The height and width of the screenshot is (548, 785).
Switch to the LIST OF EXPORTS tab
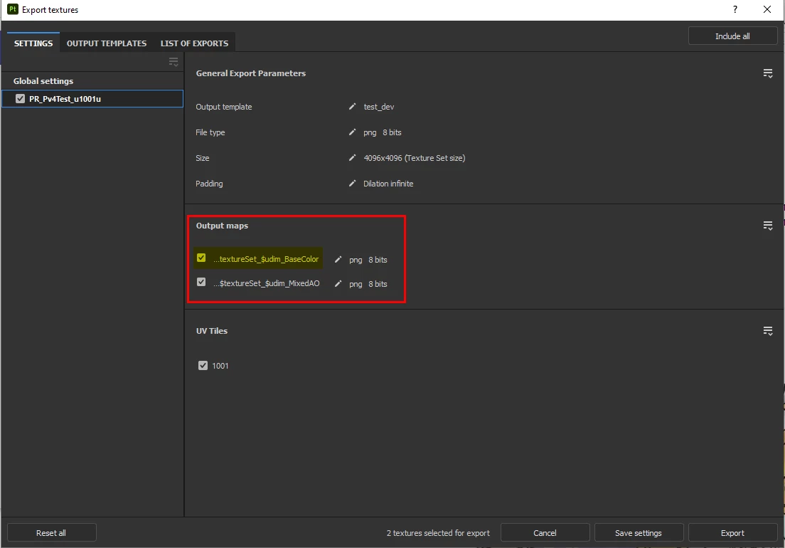[x=194, y=43]
